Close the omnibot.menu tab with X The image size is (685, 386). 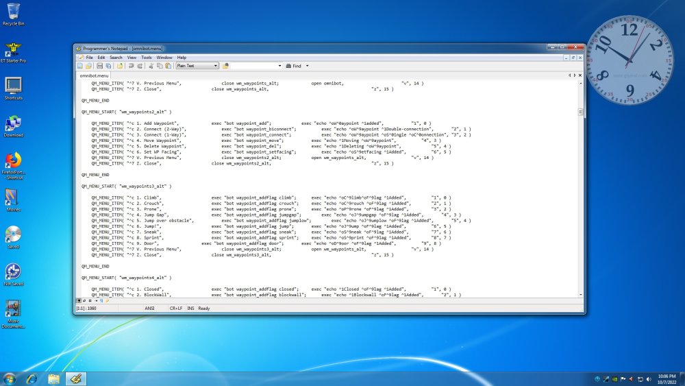click(x=580, y=75)
